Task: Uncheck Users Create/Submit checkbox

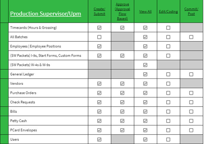Action: (x=99, y=140)
